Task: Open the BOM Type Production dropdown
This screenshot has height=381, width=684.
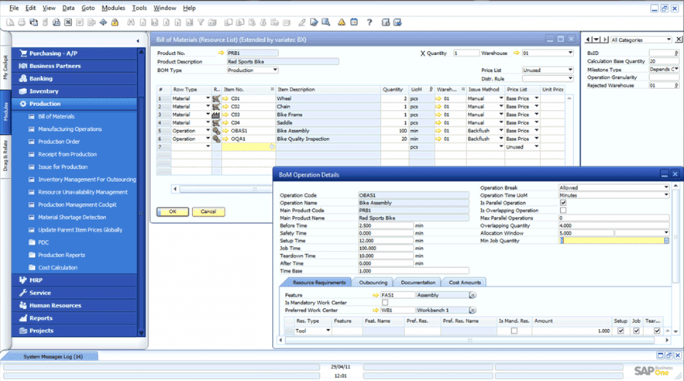Action: [x=275, y=70]
